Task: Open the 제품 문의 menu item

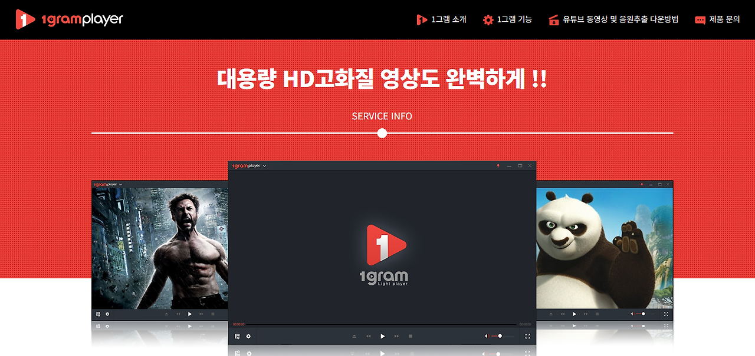Action: pyautogui.click(x=717, y=19)
